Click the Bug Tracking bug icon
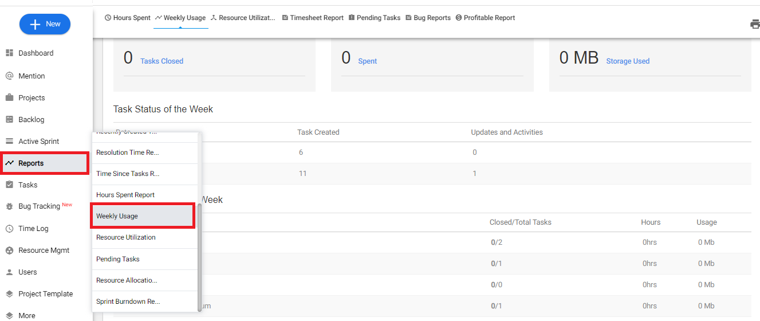Viewport: 760px width, 321px height. [9, 206]
